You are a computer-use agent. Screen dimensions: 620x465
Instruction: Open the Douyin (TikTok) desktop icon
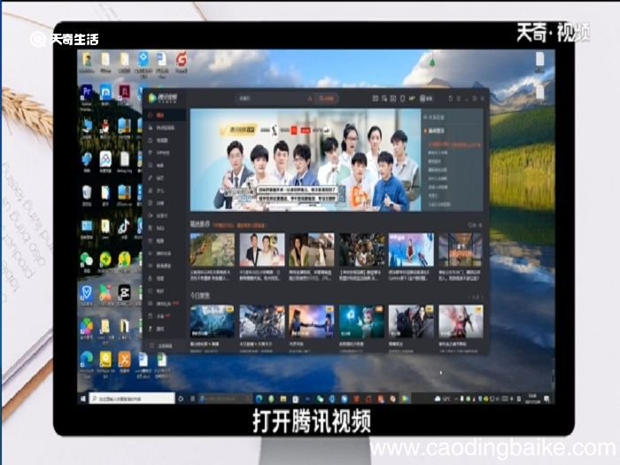coord(124,229)
